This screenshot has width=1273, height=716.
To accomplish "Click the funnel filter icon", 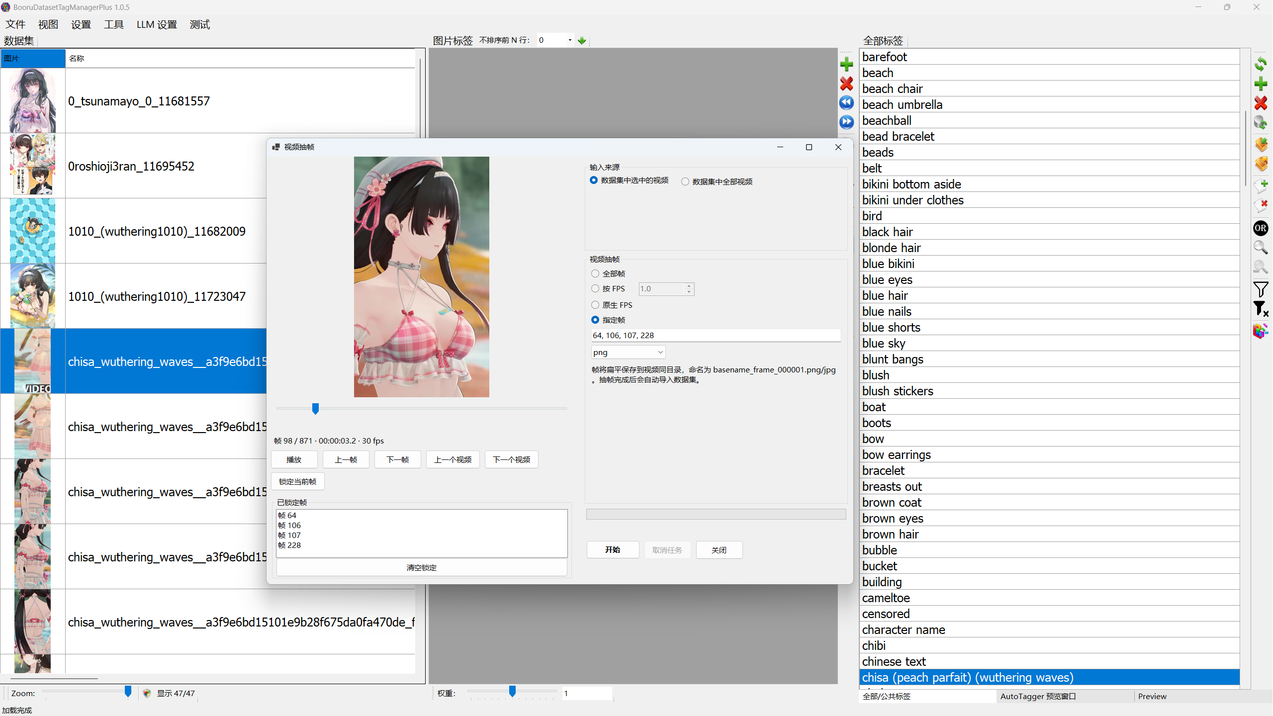I will click(x=1261, y=289).
